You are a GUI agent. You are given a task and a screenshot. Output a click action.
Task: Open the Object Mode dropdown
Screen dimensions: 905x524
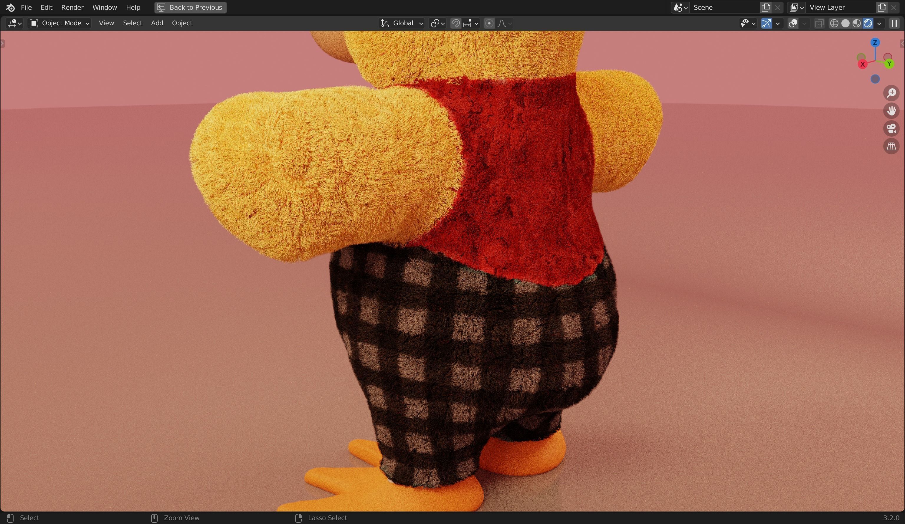(59, 23)
